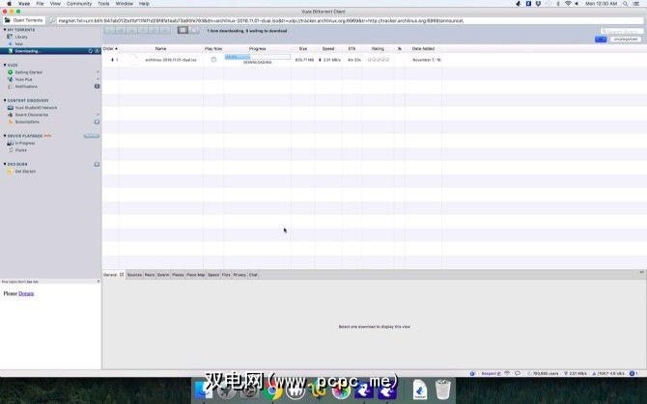Collapse the DVD Burn section

click(x=5, y=164)
